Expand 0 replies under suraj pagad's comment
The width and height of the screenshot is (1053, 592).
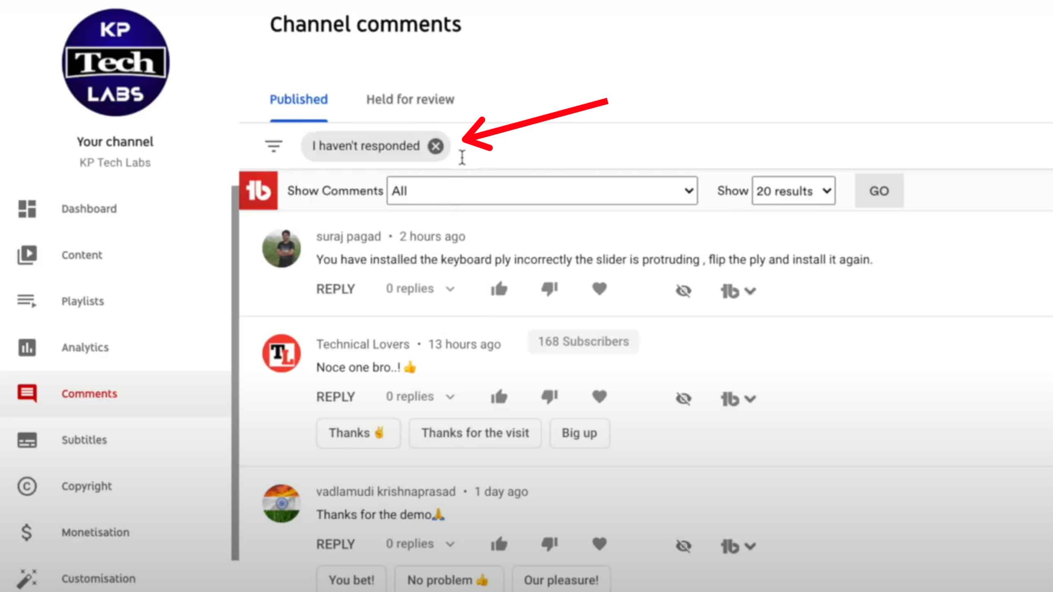[420, 289]
